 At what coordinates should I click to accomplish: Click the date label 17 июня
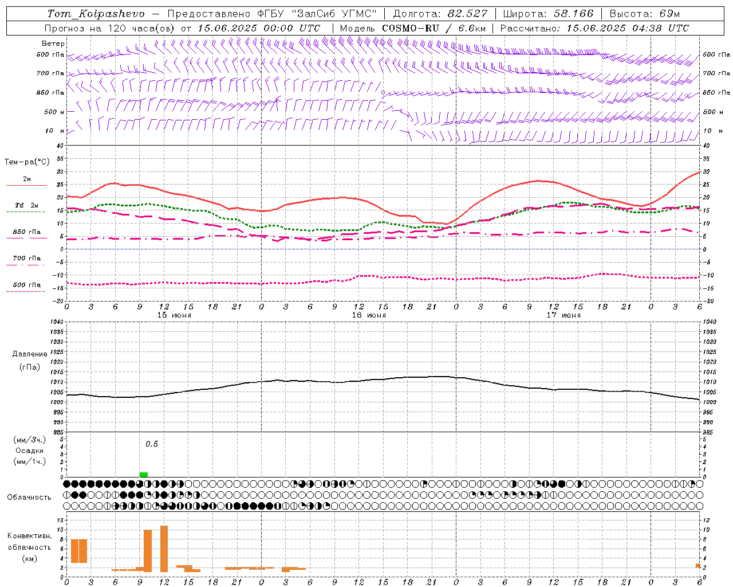(x=563, y=315)
